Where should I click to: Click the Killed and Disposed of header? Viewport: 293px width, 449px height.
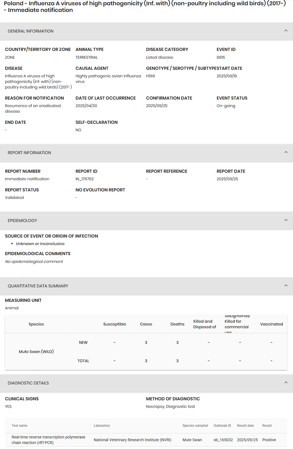(204, 324)
